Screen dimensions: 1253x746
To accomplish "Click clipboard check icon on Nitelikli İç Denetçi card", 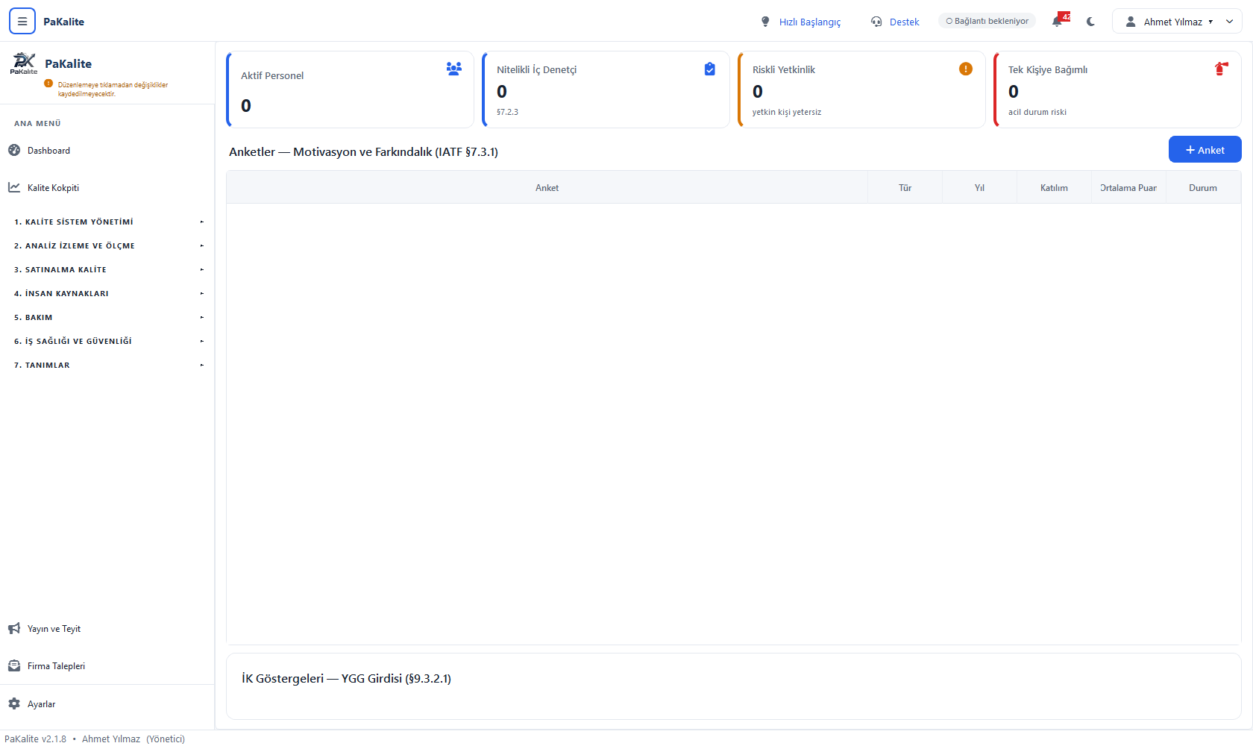I will click(x=709, y=69).
